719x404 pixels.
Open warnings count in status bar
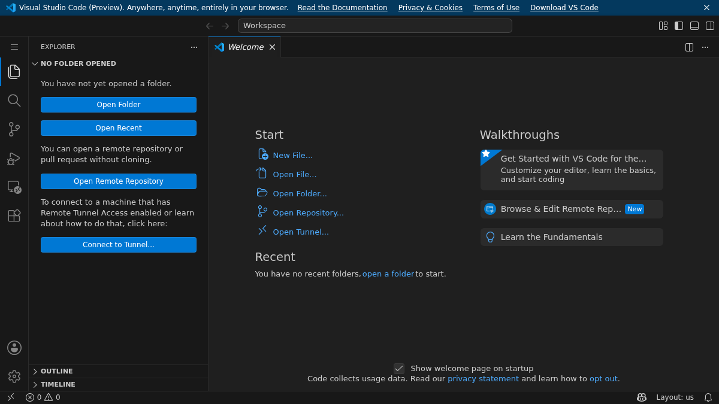click(x=53, y=397)
